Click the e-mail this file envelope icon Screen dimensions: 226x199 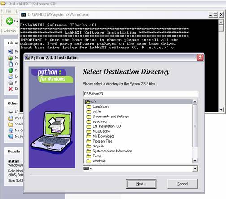point(10,76)
